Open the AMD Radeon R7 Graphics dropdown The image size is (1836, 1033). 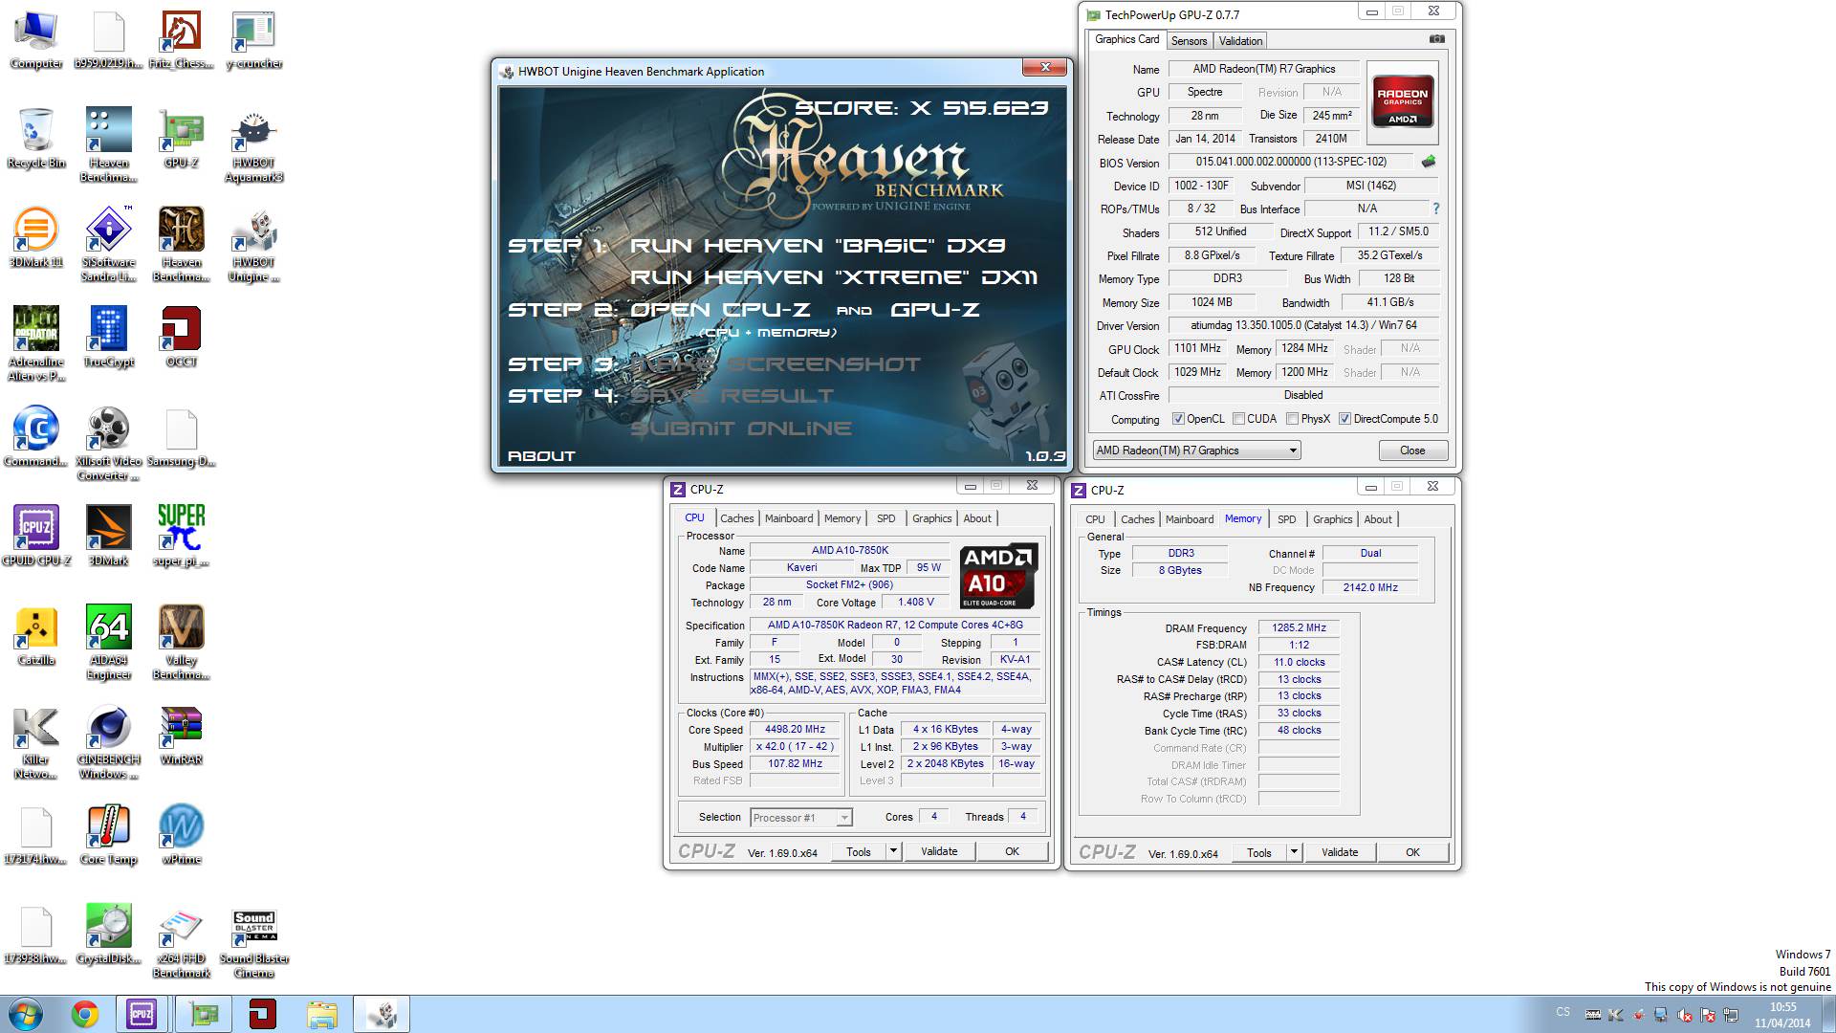pos(1196,451)
